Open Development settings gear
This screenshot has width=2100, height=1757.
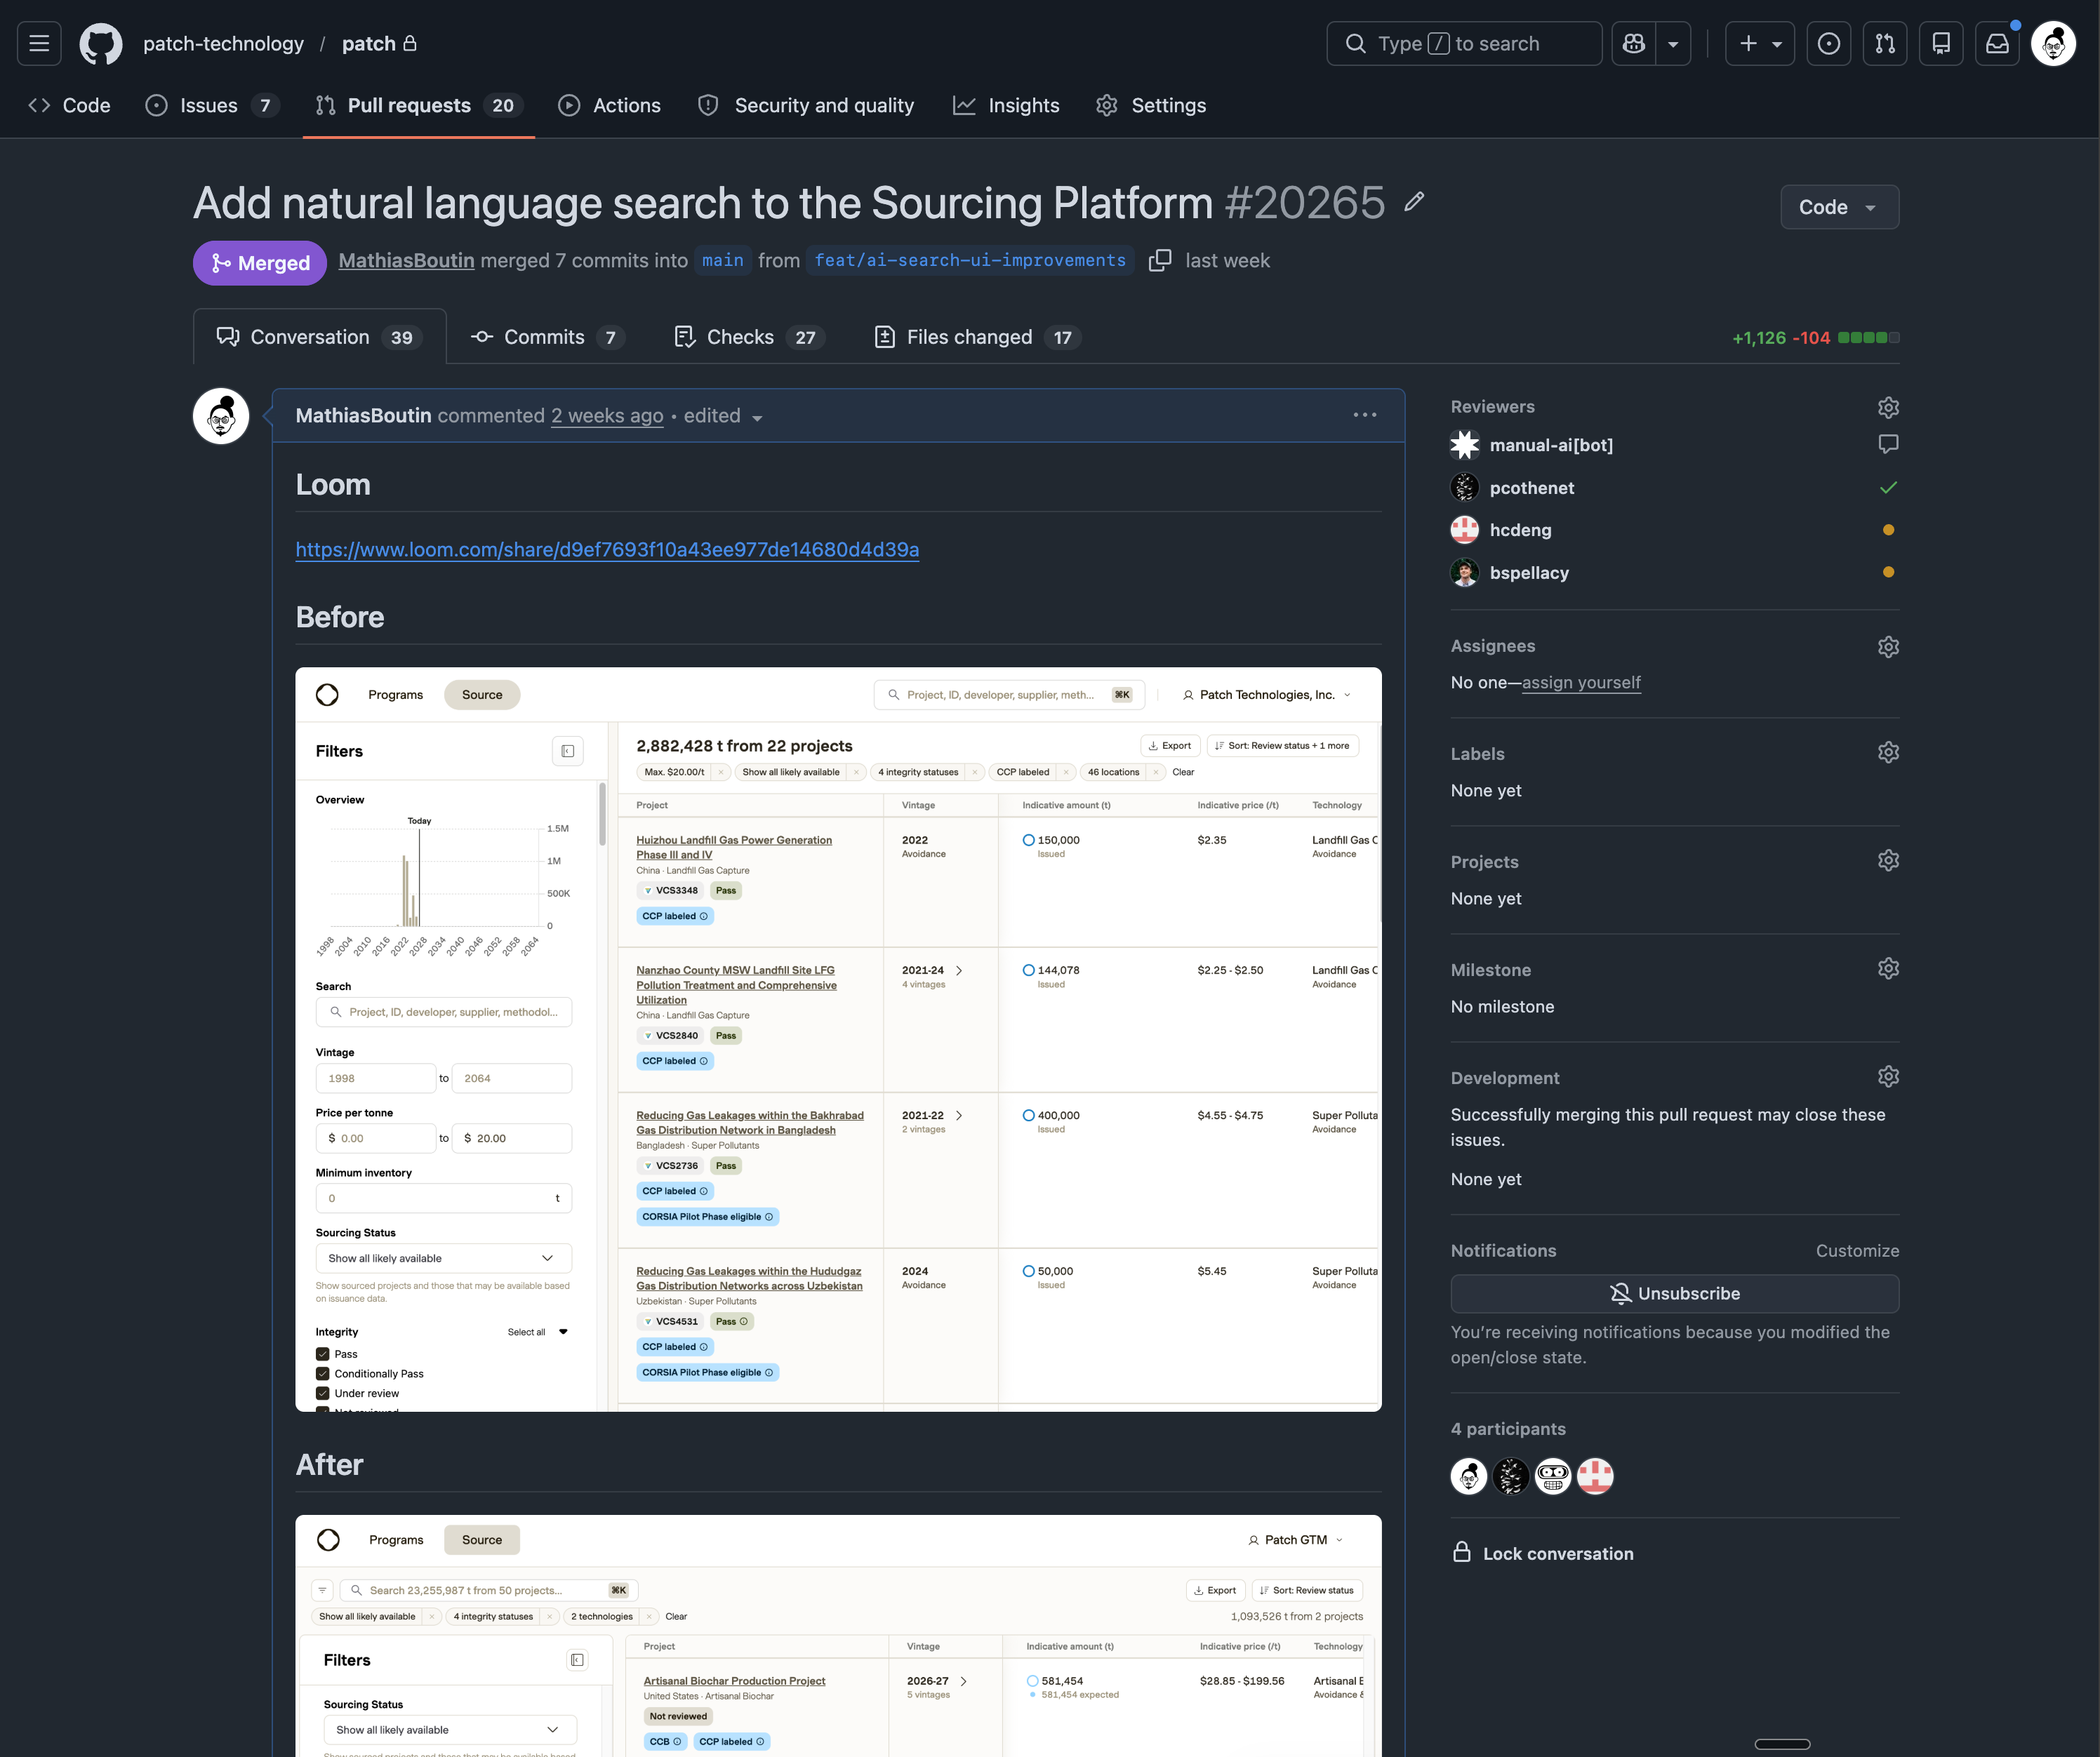1888,1076
